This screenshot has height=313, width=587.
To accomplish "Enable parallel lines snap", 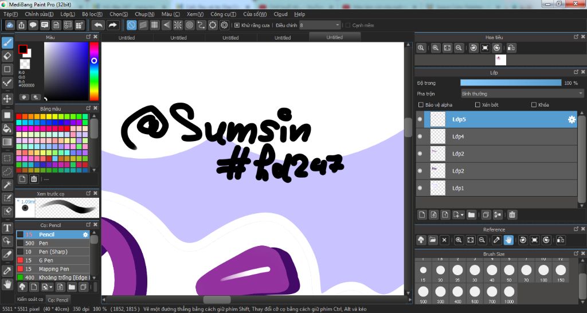I will pyautogui.click(x=143, y=25).
